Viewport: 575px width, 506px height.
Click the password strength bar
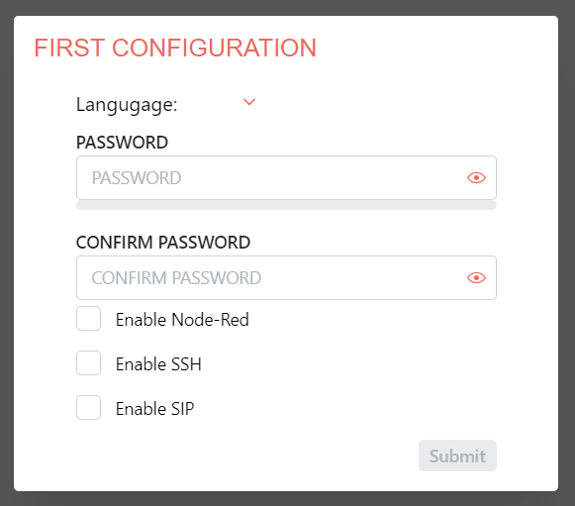286,205
